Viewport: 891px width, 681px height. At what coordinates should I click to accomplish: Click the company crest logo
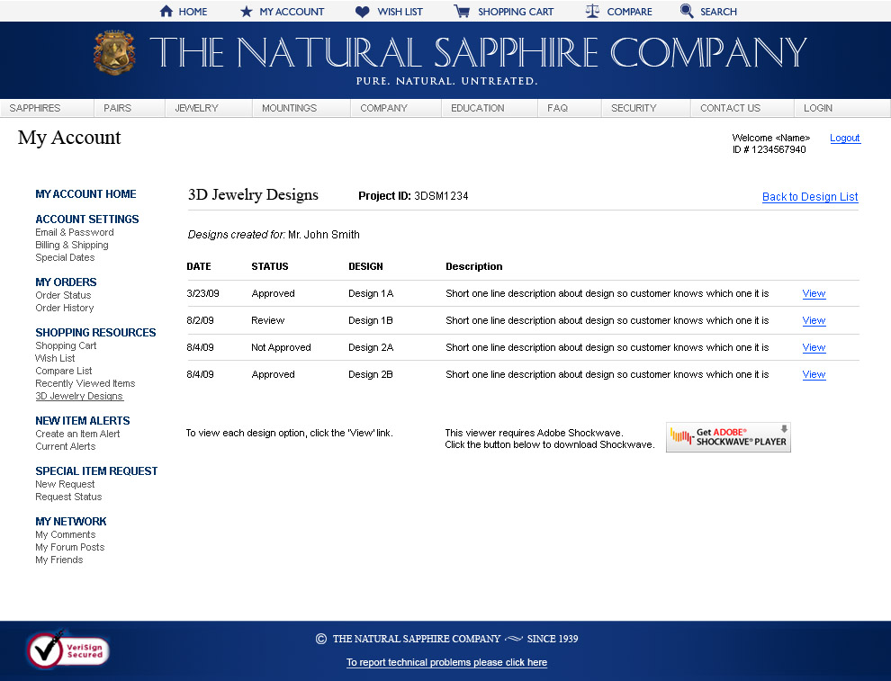tap(115, 52)
